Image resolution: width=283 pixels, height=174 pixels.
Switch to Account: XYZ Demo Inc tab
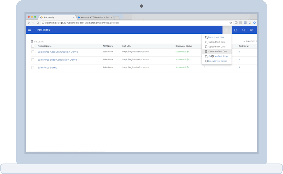(95, 17)
